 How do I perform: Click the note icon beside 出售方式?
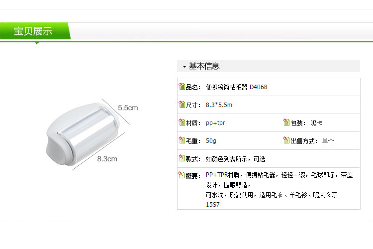286,140
